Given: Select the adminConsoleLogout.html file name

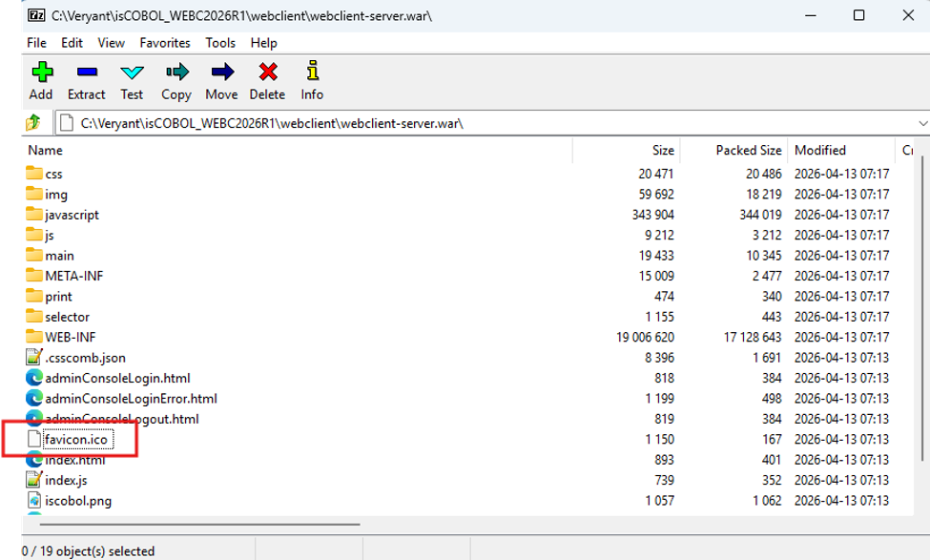Looking at the screenshot, I should click(x=121, y=419).
